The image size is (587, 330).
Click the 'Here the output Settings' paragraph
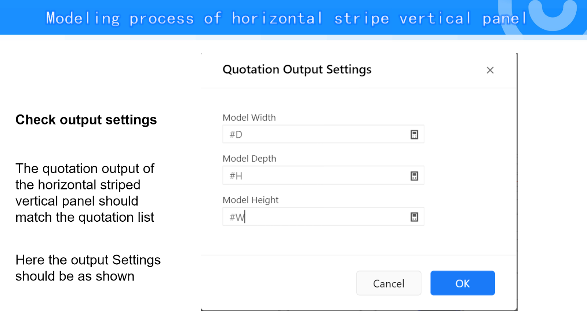[x=88, y=268]
